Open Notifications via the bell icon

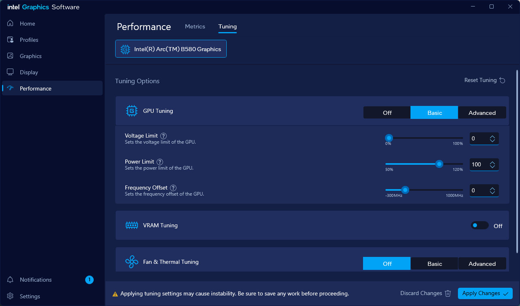point(11,280)
